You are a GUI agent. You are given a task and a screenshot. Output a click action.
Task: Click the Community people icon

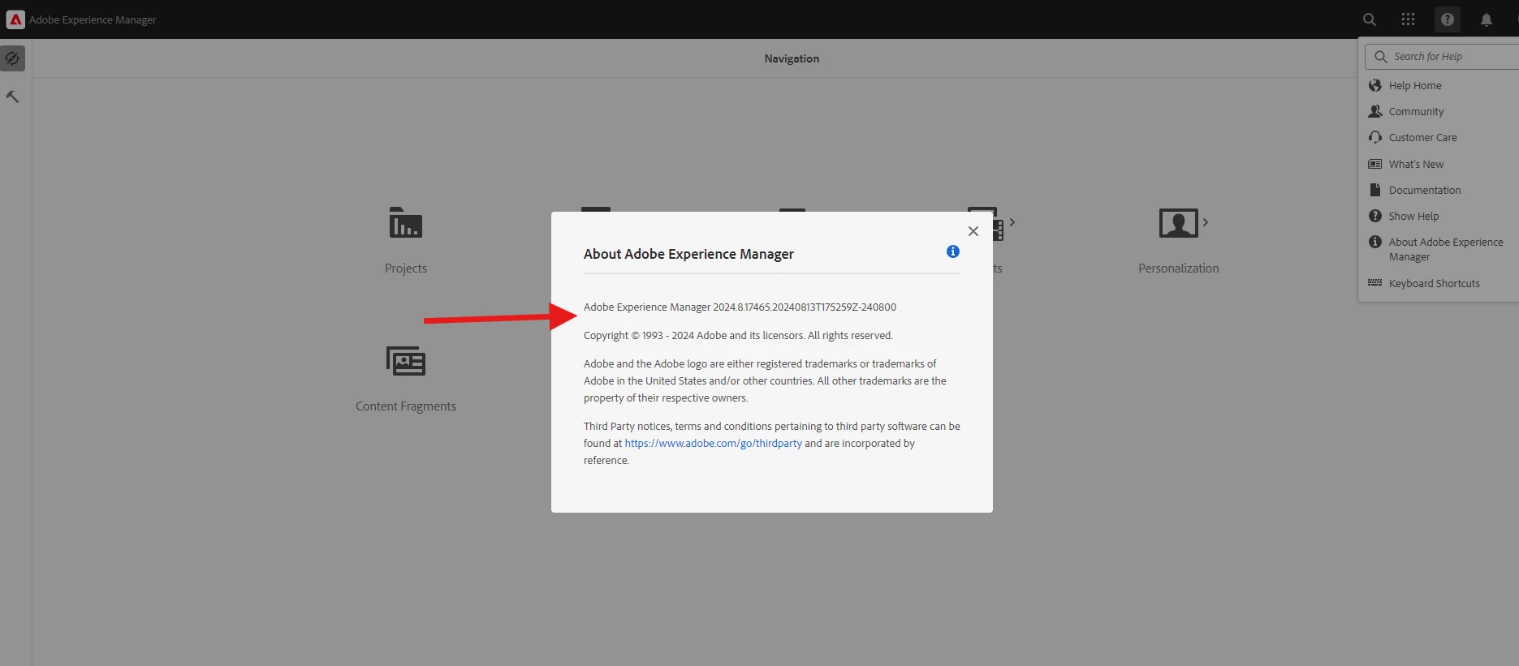(1375, 111)
